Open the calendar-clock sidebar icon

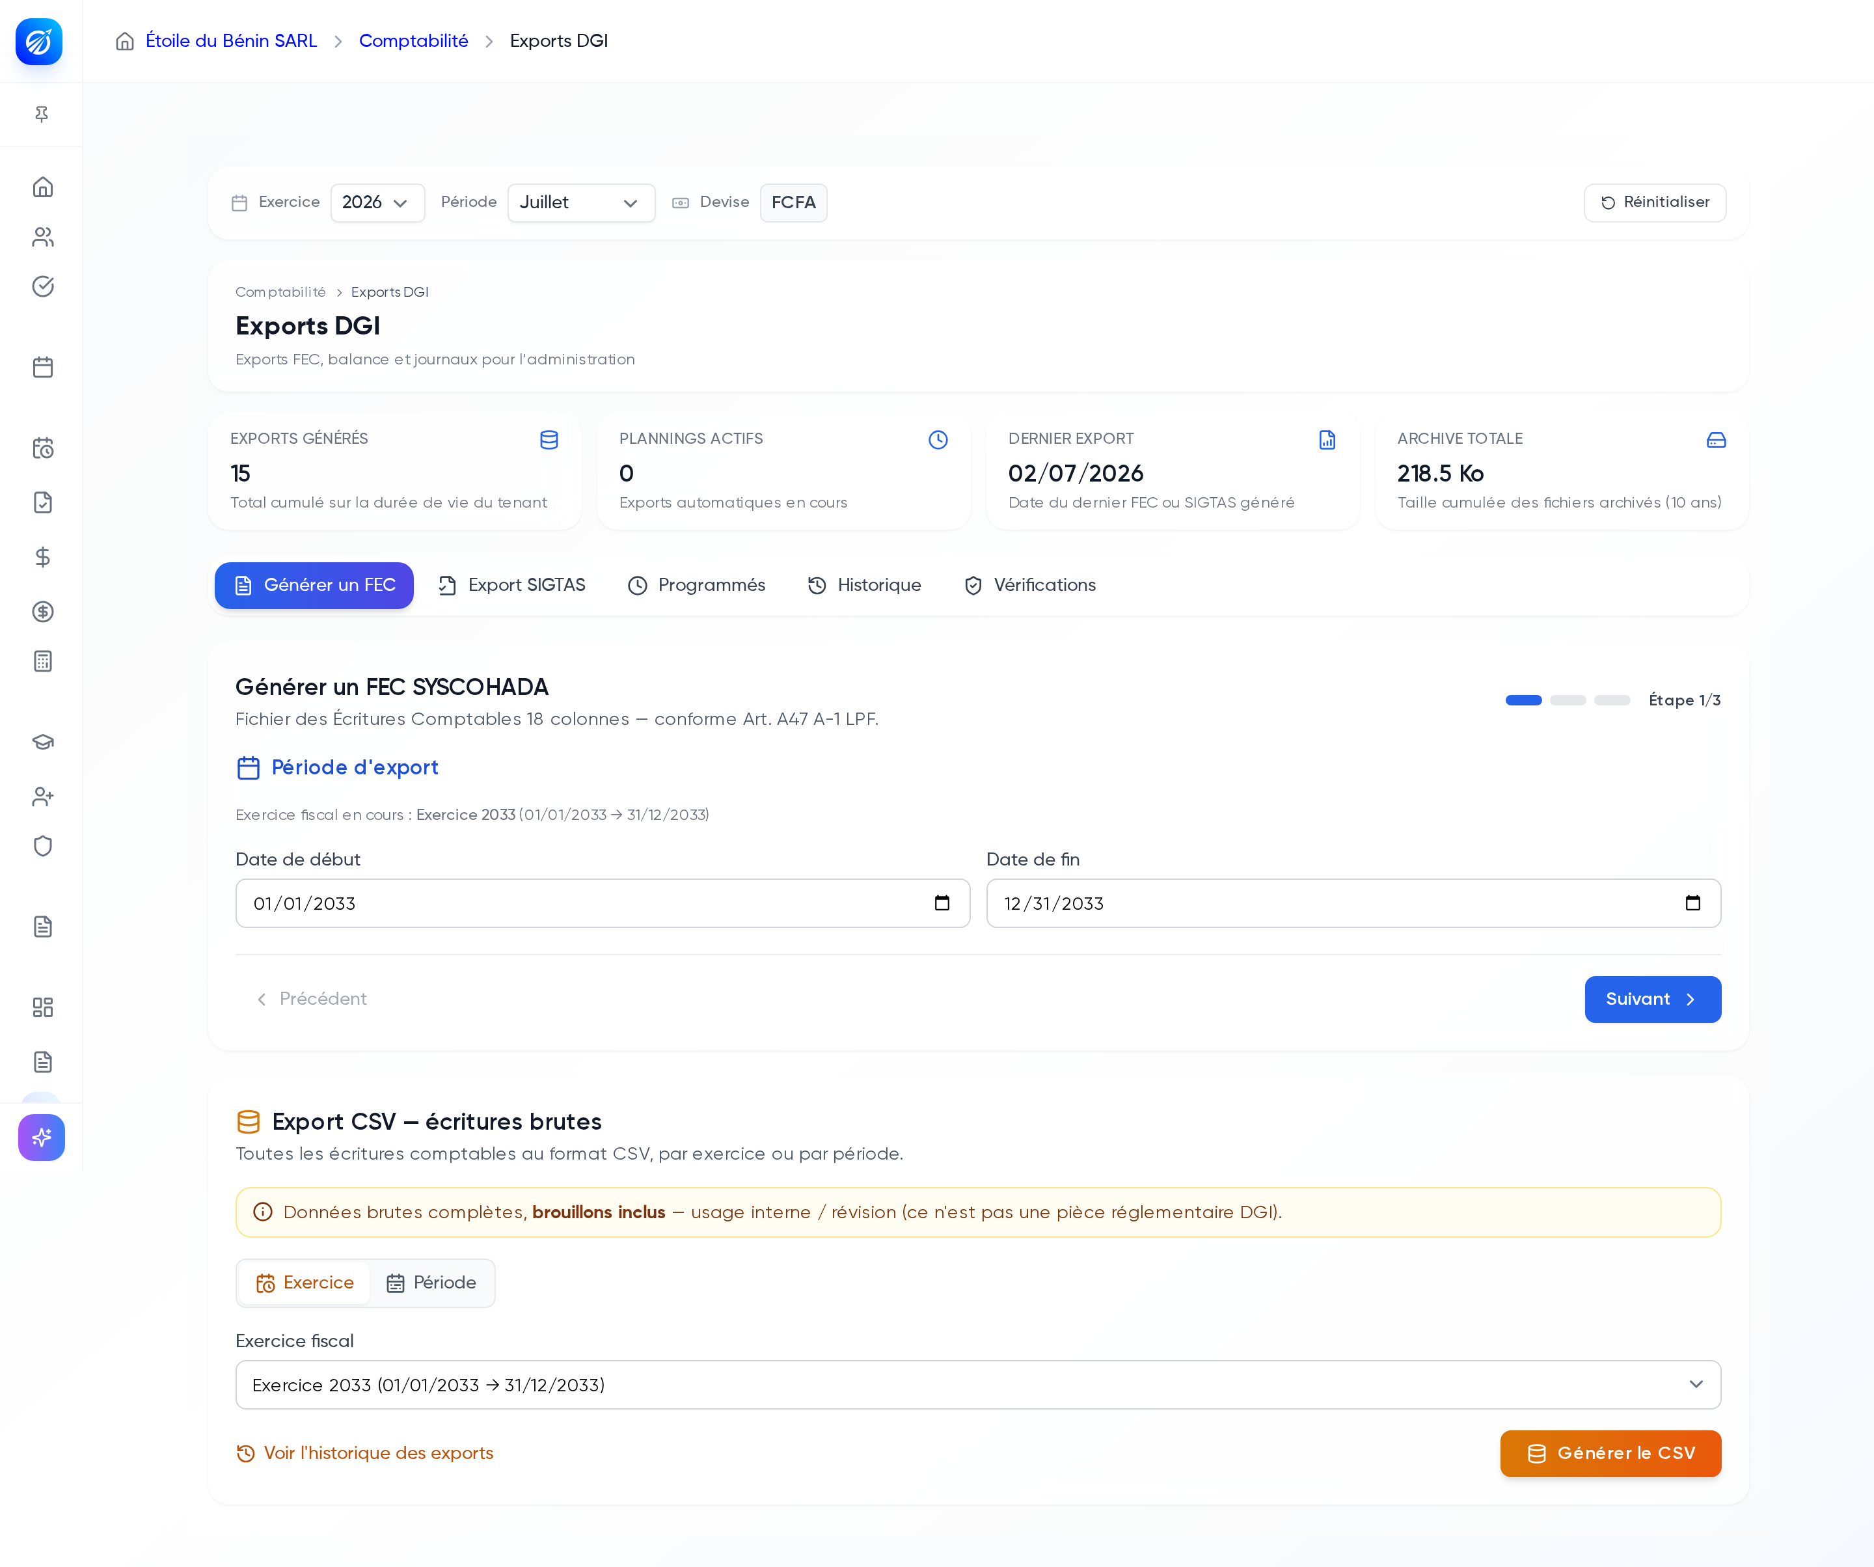pyautogui.click(x=43, y=448)
